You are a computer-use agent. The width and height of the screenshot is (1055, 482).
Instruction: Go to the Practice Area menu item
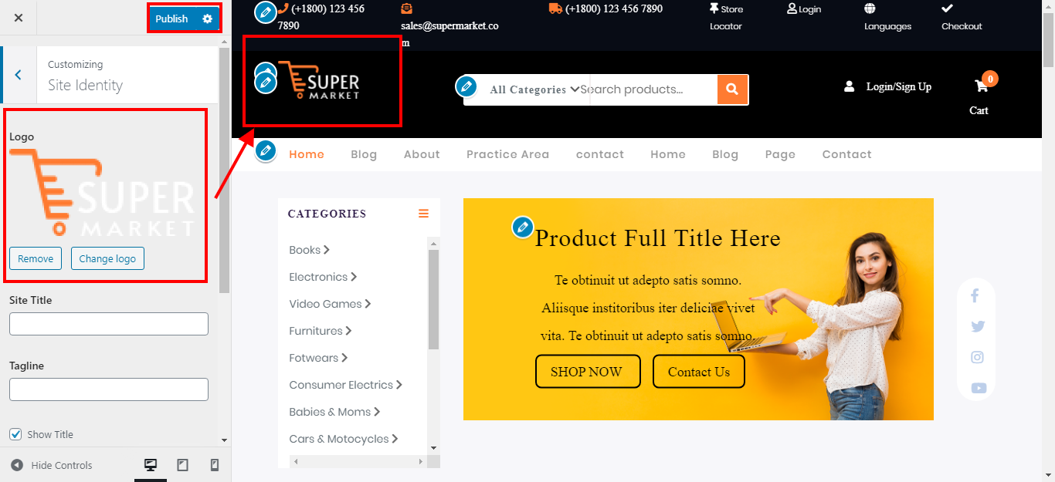[507, 154]
